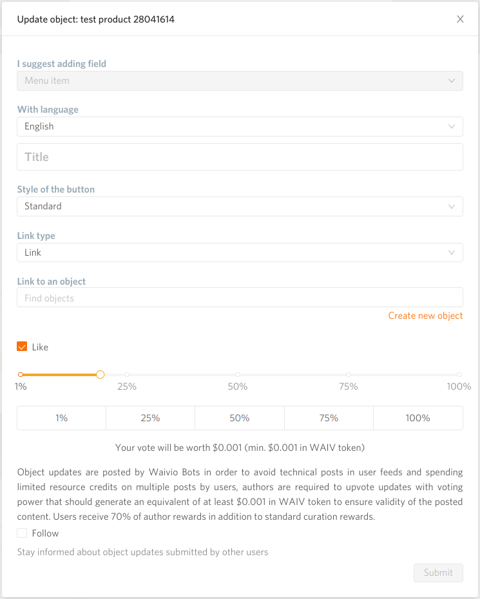Jump slider to the 75% mark dot
This screenshot has width=480, height=599.
[x=348, y=374]
